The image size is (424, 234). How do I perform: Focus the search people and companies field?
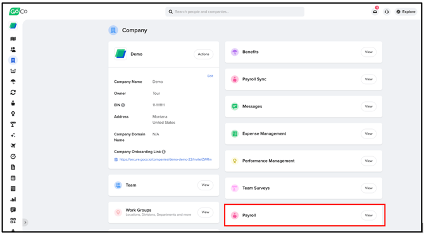235,12
